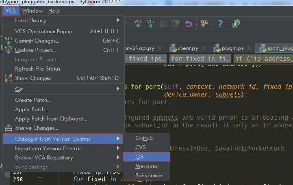Image resolution: width=293 pixels, height=185 pixels.
Task: Choose VCS Operations Popup entry
Action: tap(63, 31)
